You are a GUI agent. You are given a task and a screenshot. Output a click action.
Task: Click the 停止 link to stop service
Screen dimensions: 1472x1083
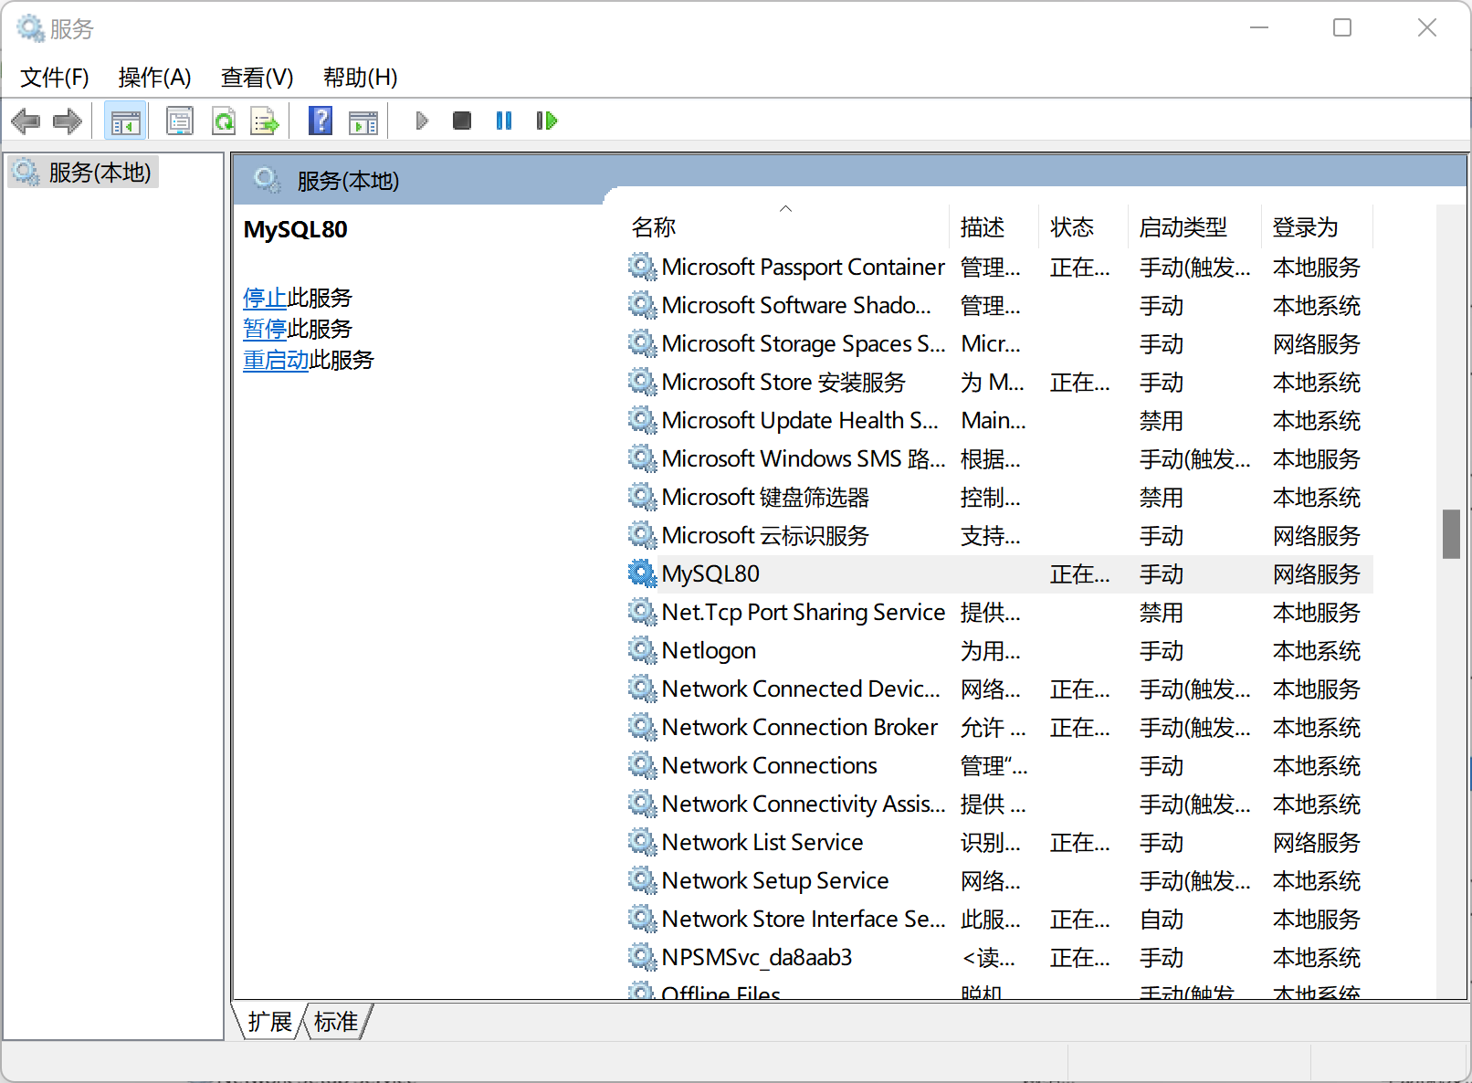[265, 298]
